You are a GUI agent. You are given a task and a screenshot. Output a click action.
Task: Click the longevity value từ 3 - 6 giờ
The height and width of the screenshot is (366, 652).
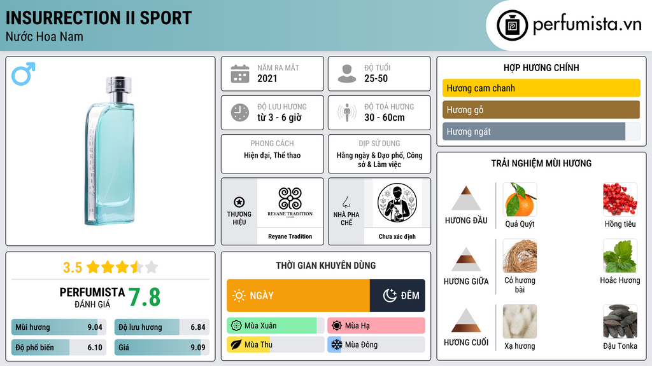pos(280,118)
